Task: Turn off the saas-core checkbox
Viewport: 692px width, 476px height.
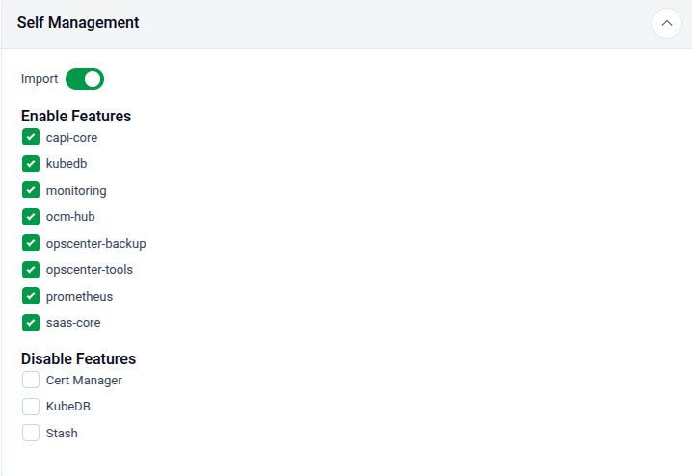Action: tap(31, 323)
